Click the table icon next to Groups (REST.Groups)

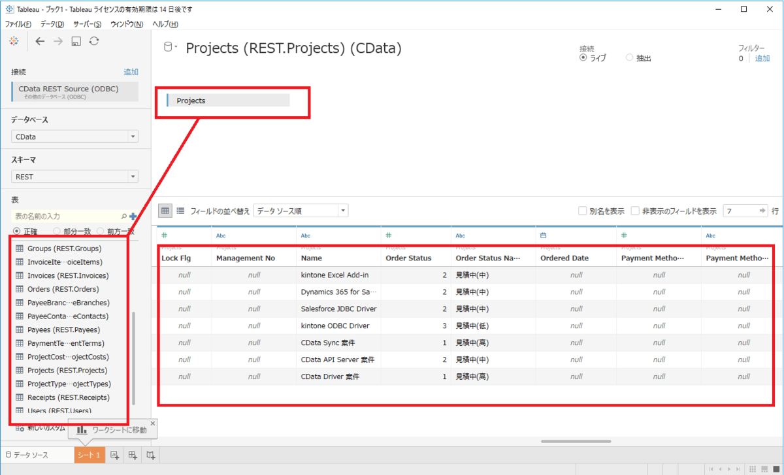[x=20, y=249]
